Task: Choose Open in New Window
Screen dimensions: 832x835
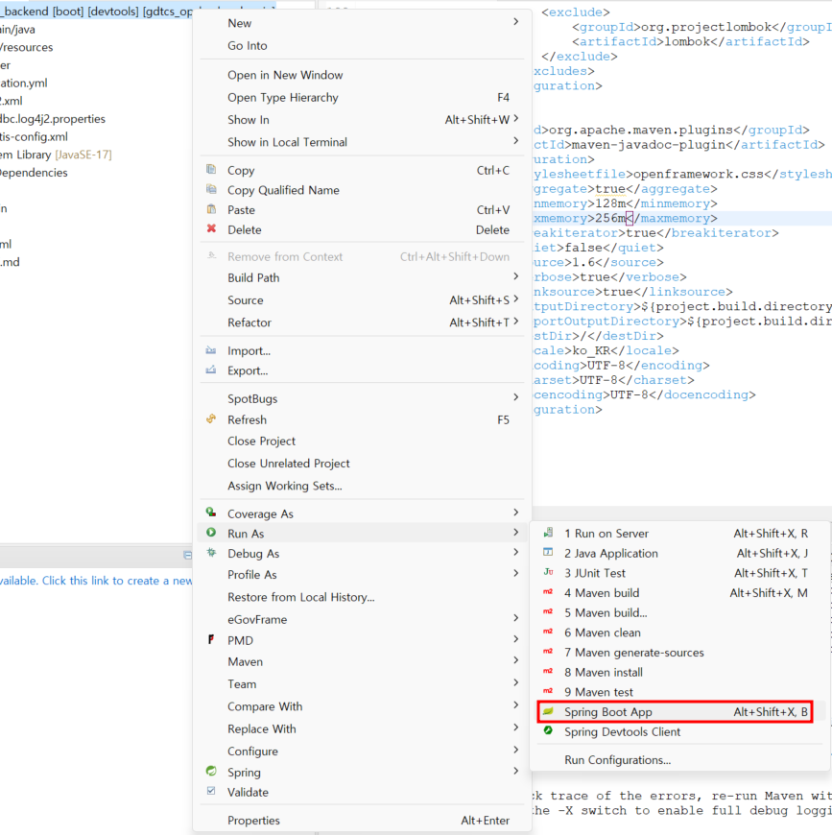Action: tap(362, 75)
